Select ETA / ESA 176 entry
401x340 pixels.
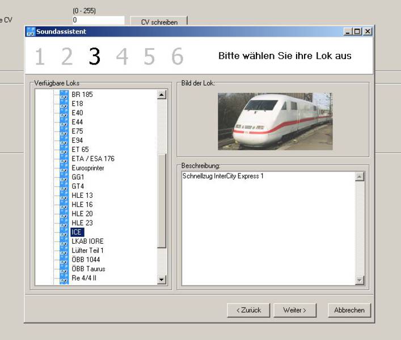[x=93, y=159]
